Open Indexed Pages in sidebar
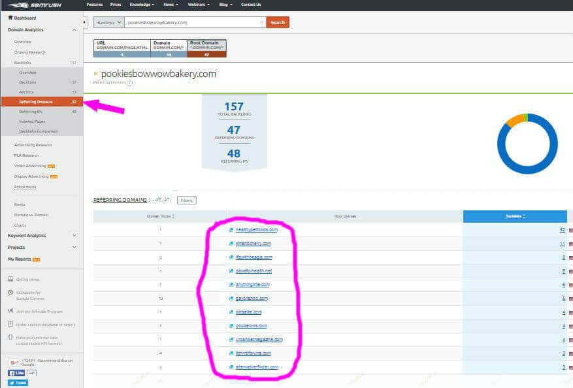Image resolution: width=573 pixels, height=388 pixels. point(42,121)
